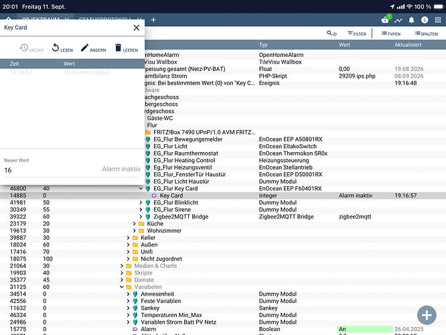Expand the Wohnzimmer folder
Screen dimensions: 446x335
pyautogui.click(x=134, y=231)
